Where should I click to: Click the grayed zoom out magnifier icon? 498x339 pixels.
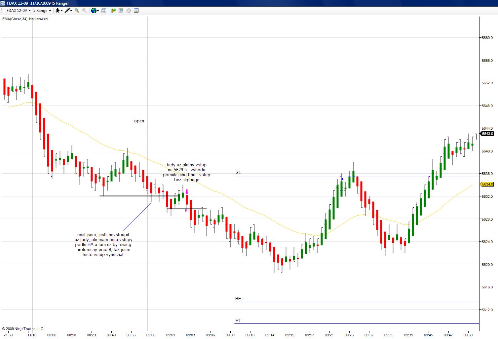tap(85, 11)
